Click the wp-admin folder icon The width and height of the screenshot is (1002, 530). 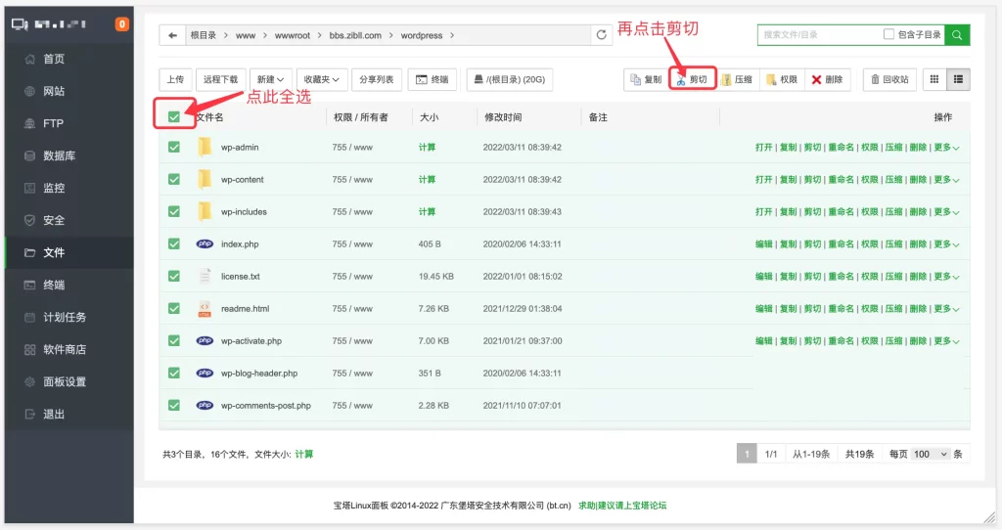tap(205, 147)
